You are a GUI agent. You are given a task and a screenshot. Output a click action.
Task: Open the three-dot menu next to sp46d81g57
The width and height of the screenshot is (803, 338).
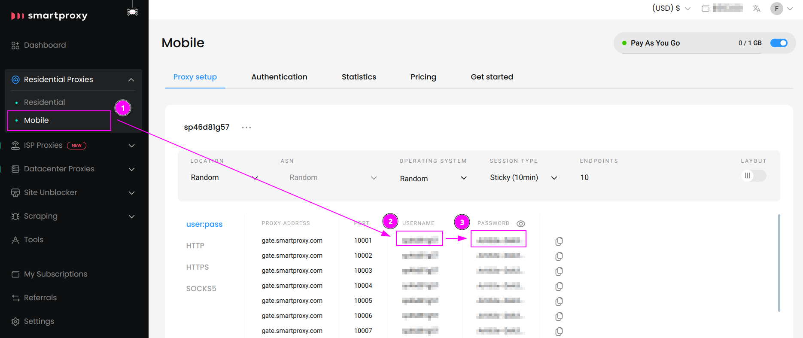pyautogui.click(x=246, y=128)
